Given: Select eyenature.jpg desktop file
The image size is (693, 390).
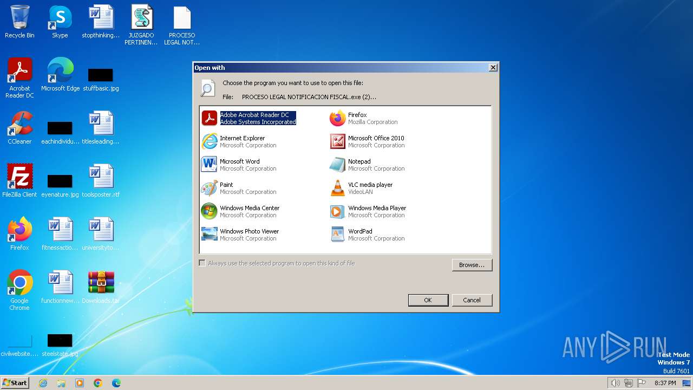Looking at the screenshot, I should [60, 185].
